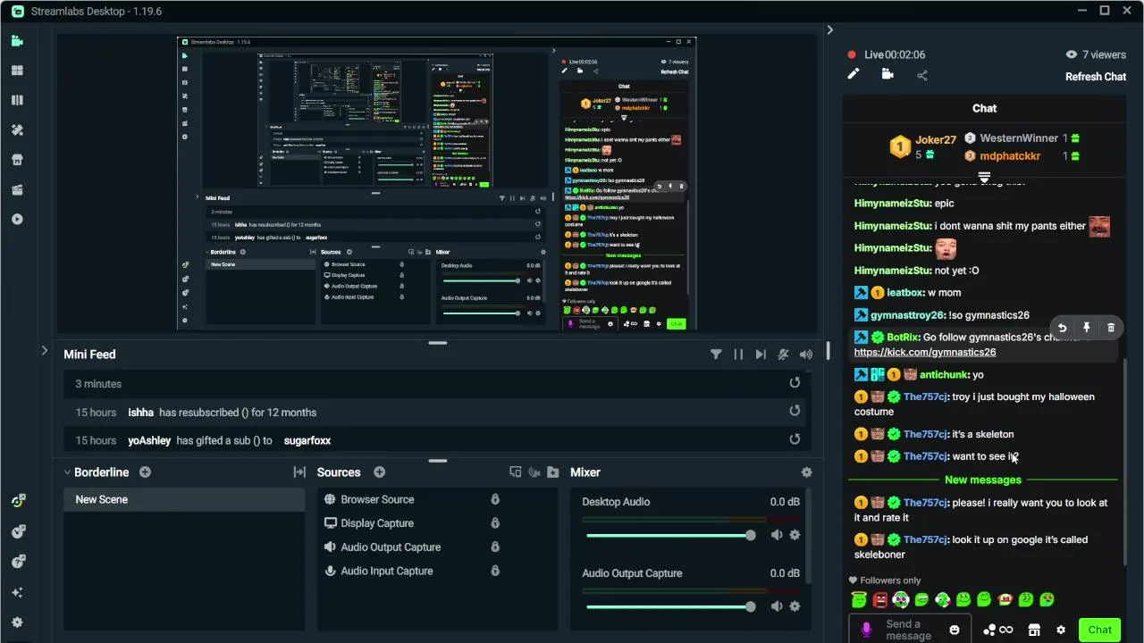Open Mixer panel settings gear
Image resolution: width=1144 pixels, height=643 pixels.
pos(806,472)
